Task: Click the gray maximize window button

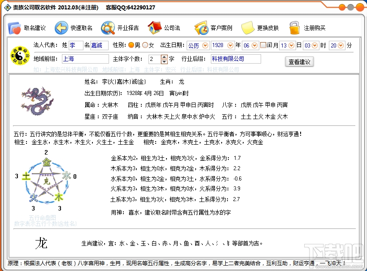Action: point(350,8)
